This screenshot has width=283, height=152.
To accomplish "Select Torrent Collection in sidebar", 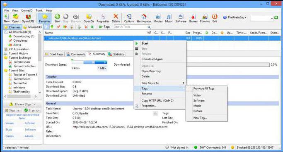I will click(25, 66).
